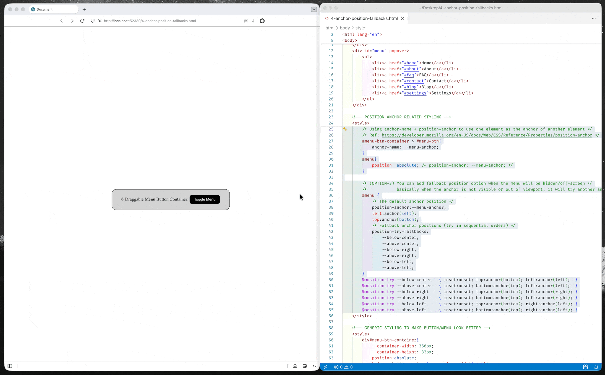Viewport: 605px width, 375px height.
Task: Click the browser reload button
Action: point(82,21)
